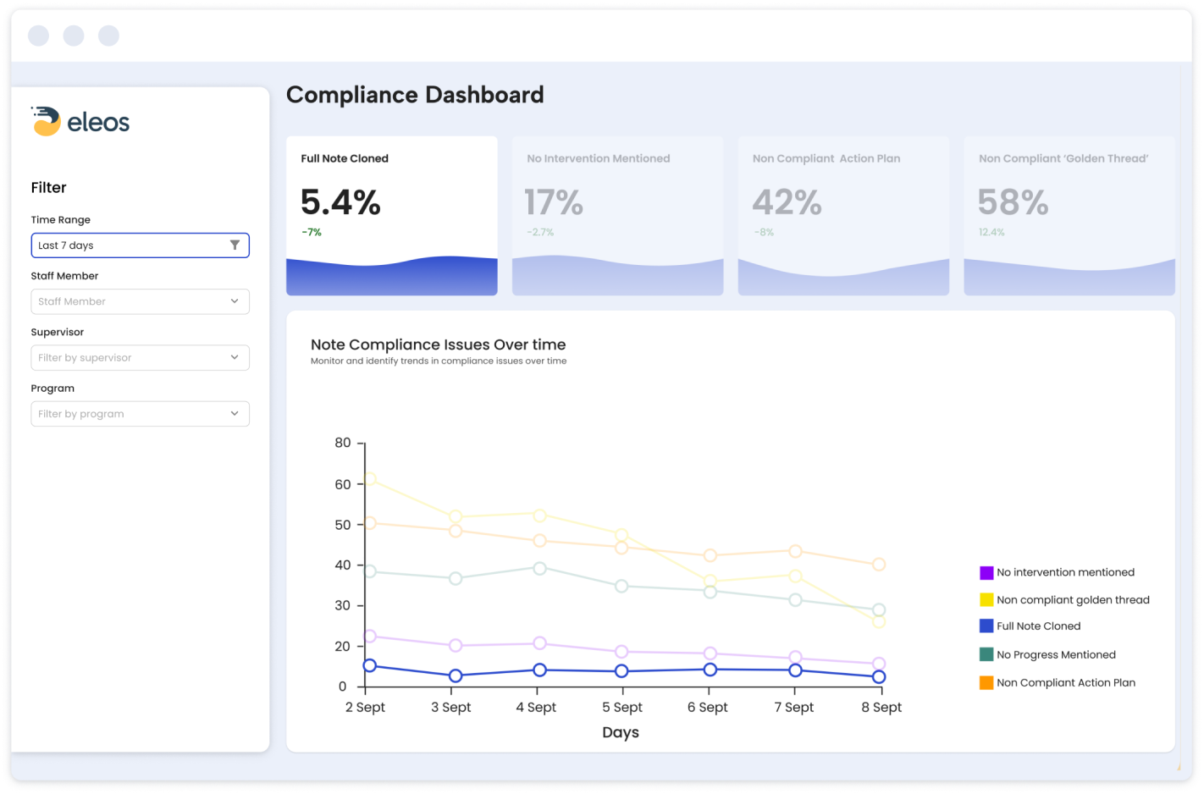Click the green No Progress Mentioned swatch

[986, 654]
